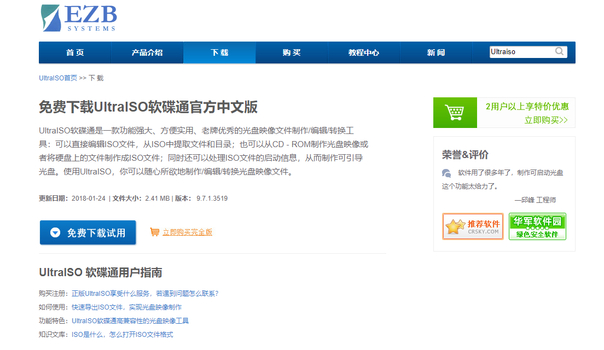Click the 知识文库 label
Image resolution: width=604 pixels, height=350 pixels.
pos(54,335)
